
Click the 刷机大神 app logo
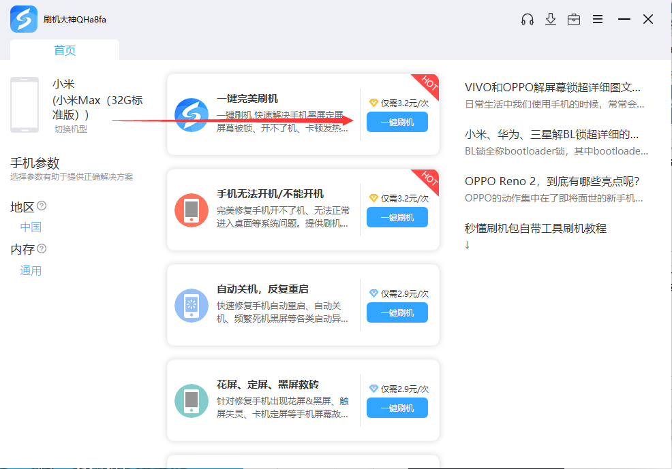click(x=24, y=19)
